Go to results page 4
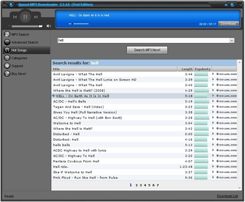The image size is (245, 202). pyautogui.click(x=145, y=185)
